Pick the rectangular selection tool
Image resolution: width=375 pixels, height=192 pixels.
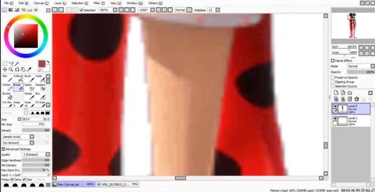(5, 64)
